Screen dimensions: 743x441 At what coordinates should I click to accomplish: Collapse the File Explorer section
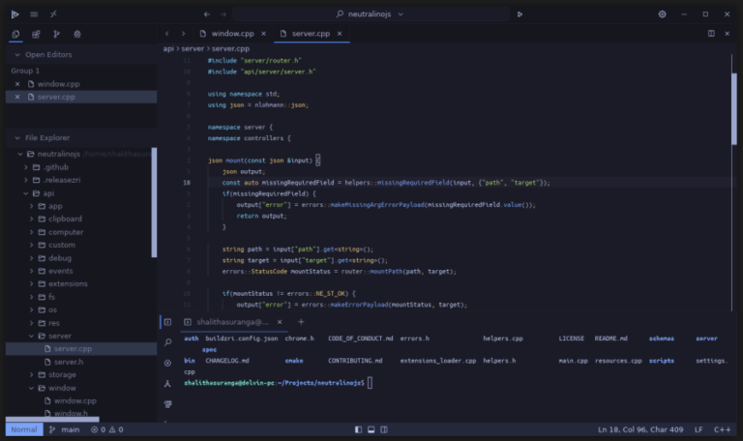(x=17, y=138)
